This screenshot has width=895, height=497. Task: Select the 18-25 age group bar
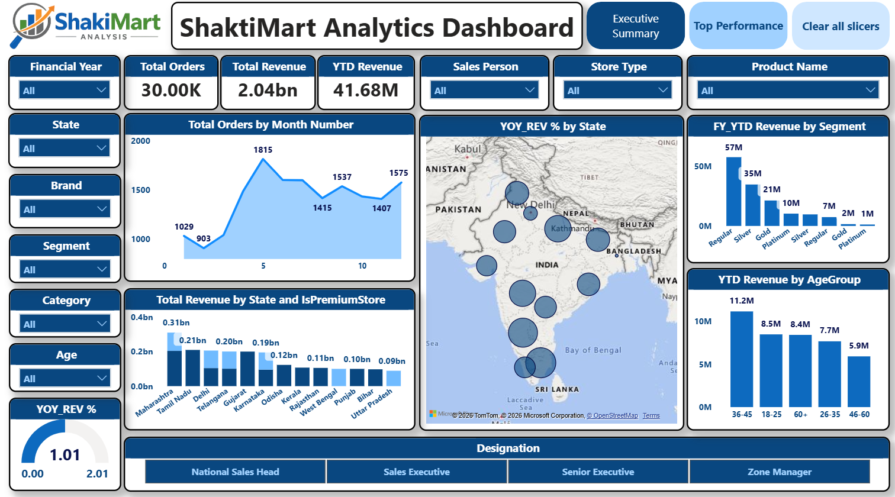tap(771, 370)
